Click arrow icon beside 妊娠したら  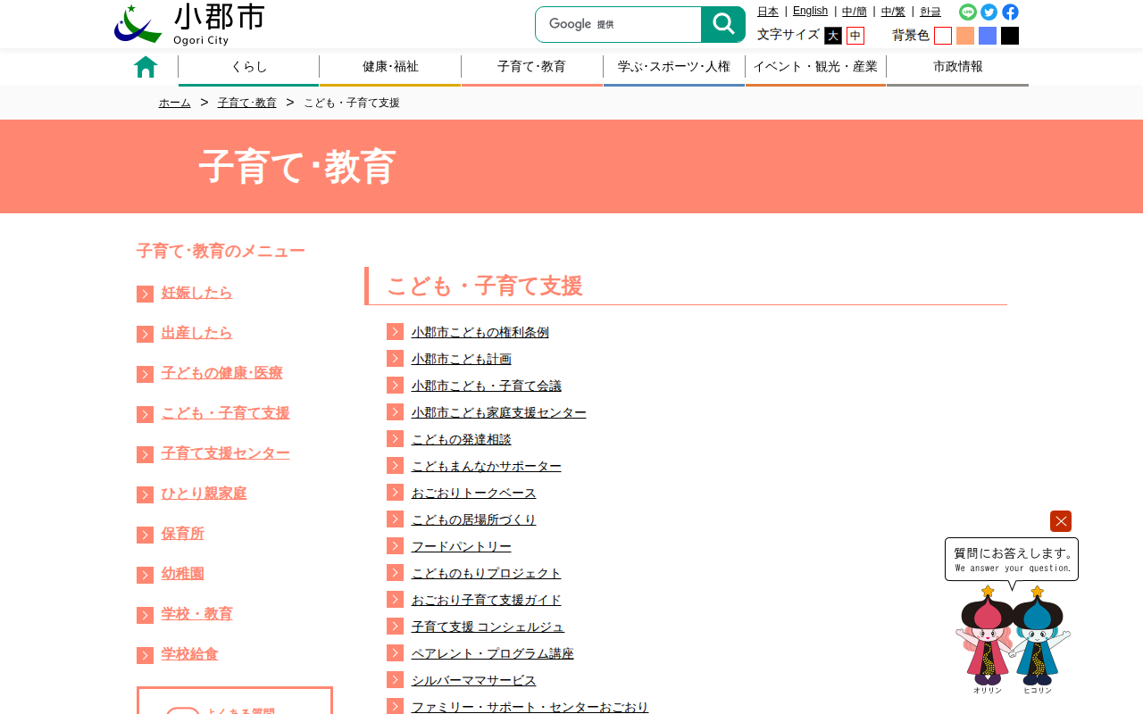[145, 294]
